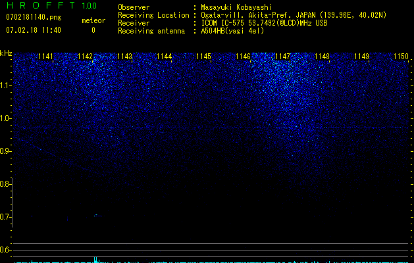Click the 1149 time axis marker

(362, 56)
